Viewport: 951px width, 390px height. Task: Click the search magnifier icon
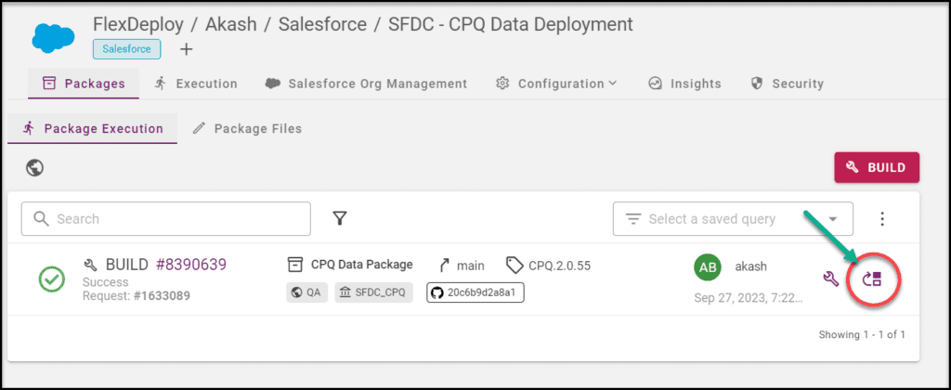41,219
